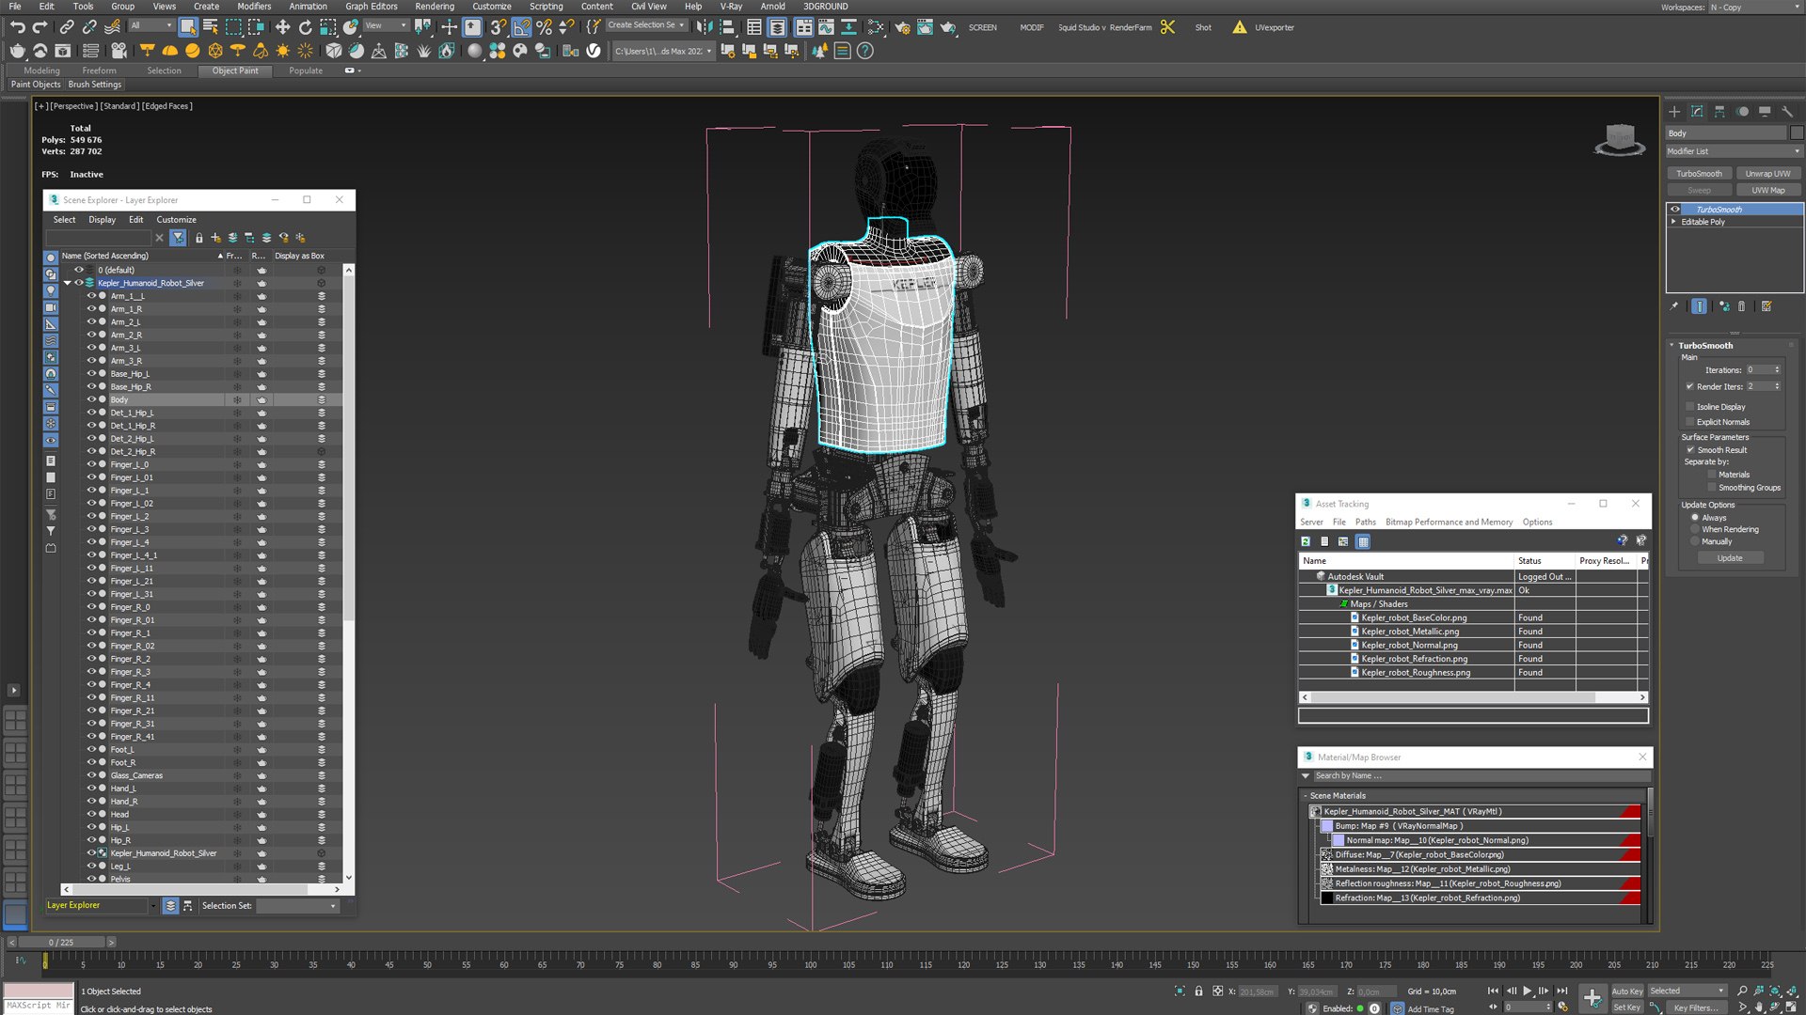Toggle TurboSmooth modifier eye visibility
Screen dimensions: 1806x1015
(1675, 210)
